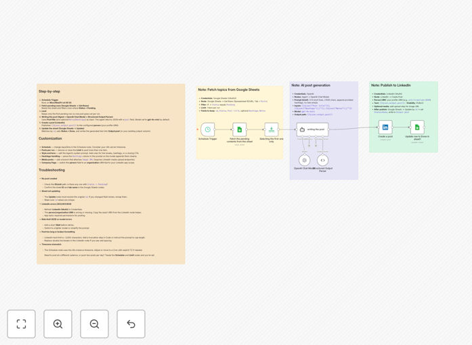Image resolution: width=472 pixels, height=345 pixels.
Task: Select the Schedule Trigger clock node
Action: tap(208, 129)
